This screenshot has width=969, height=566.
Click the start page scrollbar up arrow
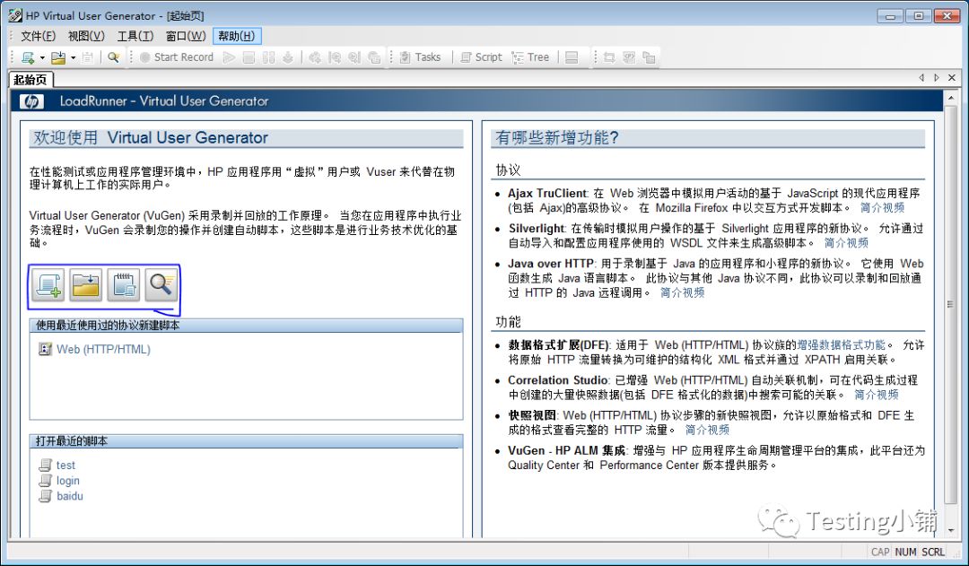952,98
